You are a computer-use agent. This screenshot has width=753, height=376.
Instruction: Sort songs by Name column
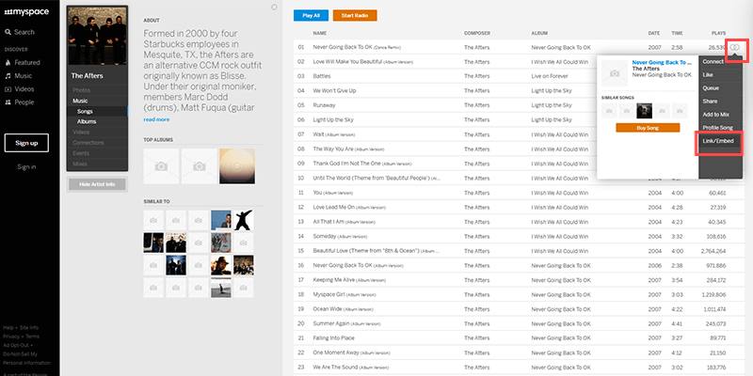320,33
